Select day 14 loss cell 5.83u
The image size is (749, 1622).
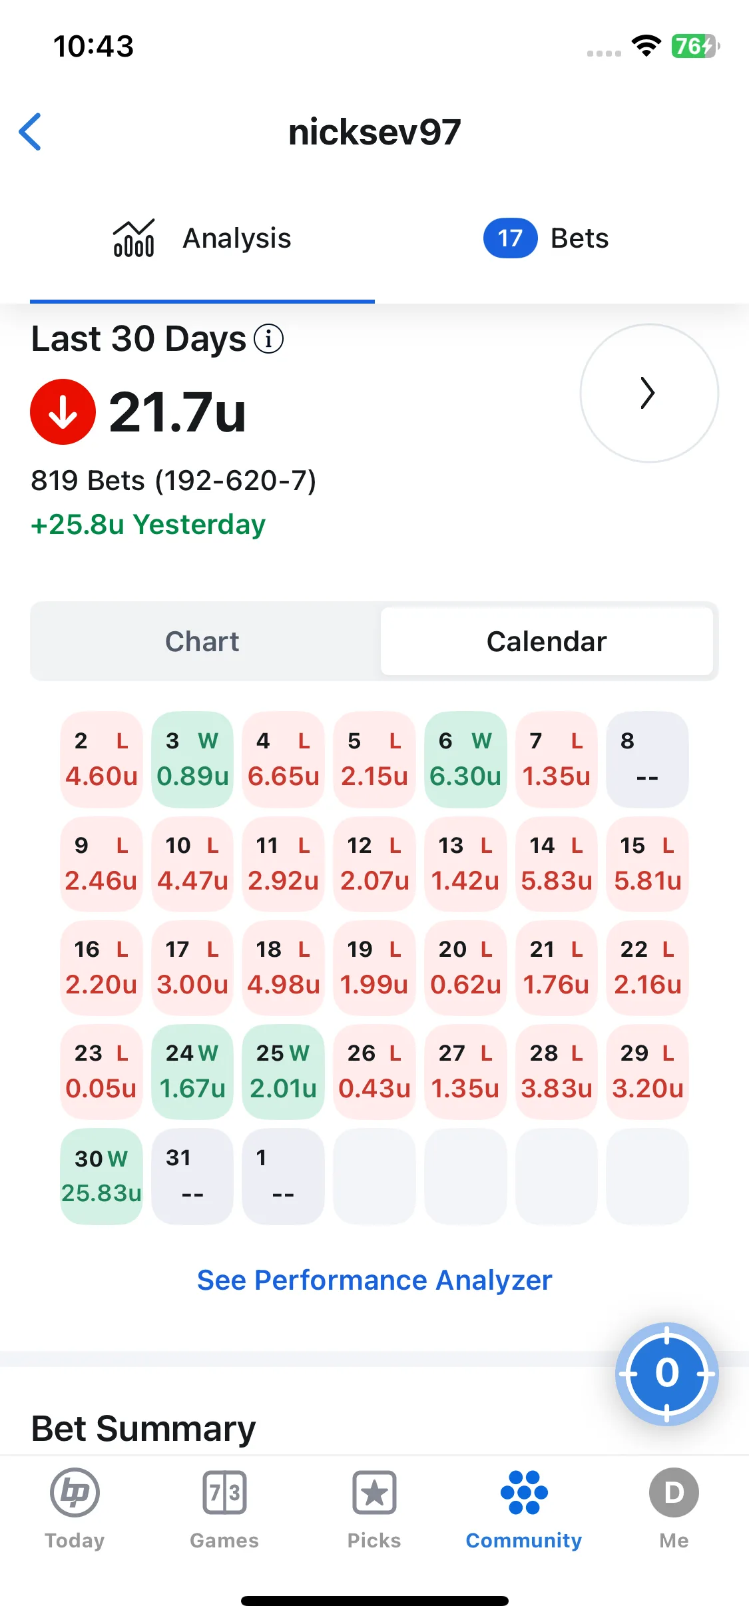557,864
